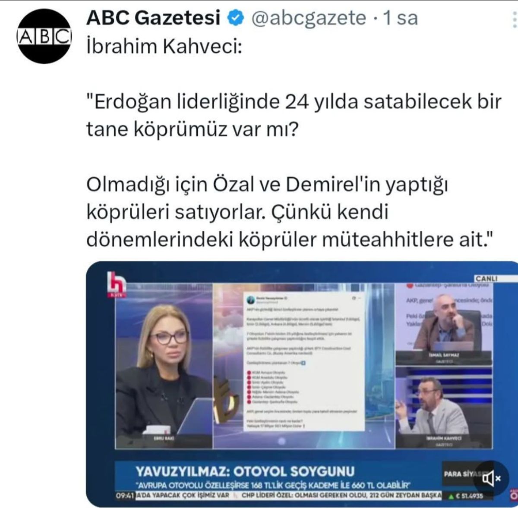
Task: Click the tweet quote about Erdoğan liderliğinde
Action: tap(294, 116)
